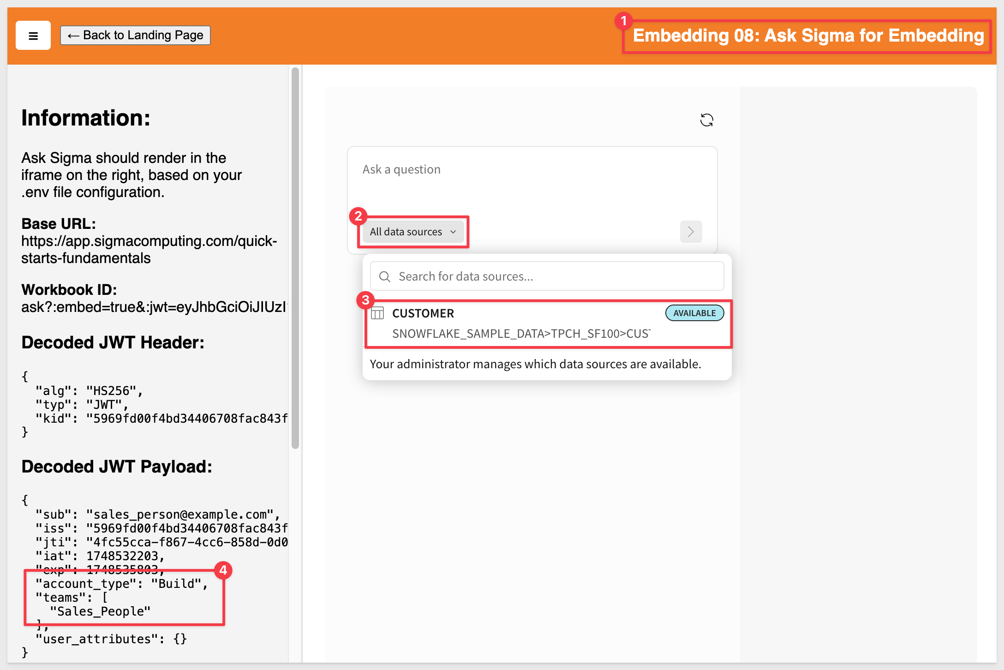
Task: Click the Embedding 08 page title
Action: [x=808, y=36]
